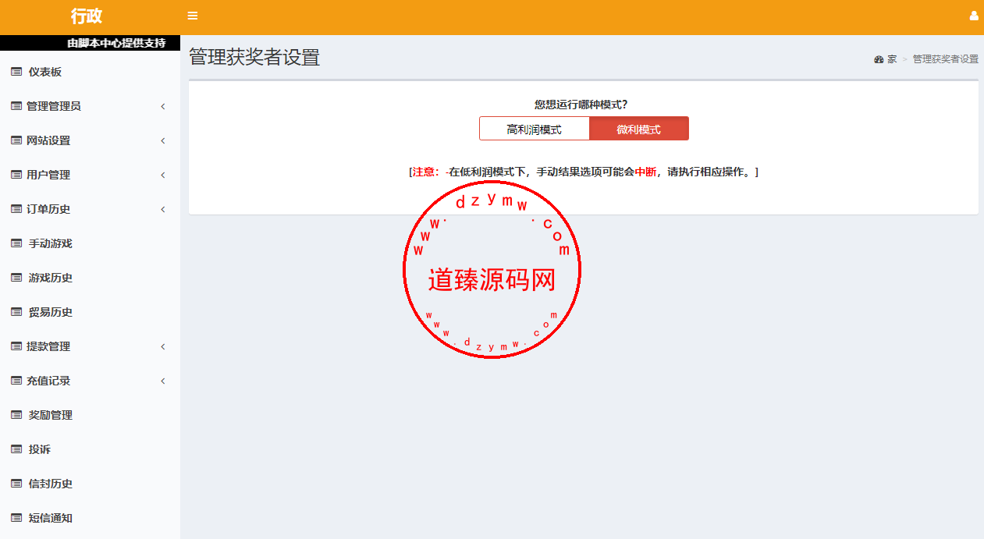Click the icon beside 用户管理

point(16,175)
